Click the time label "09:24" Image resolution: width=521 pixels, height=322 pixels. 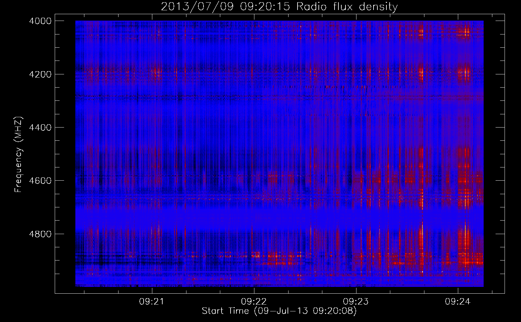click(x=458, y=302)
